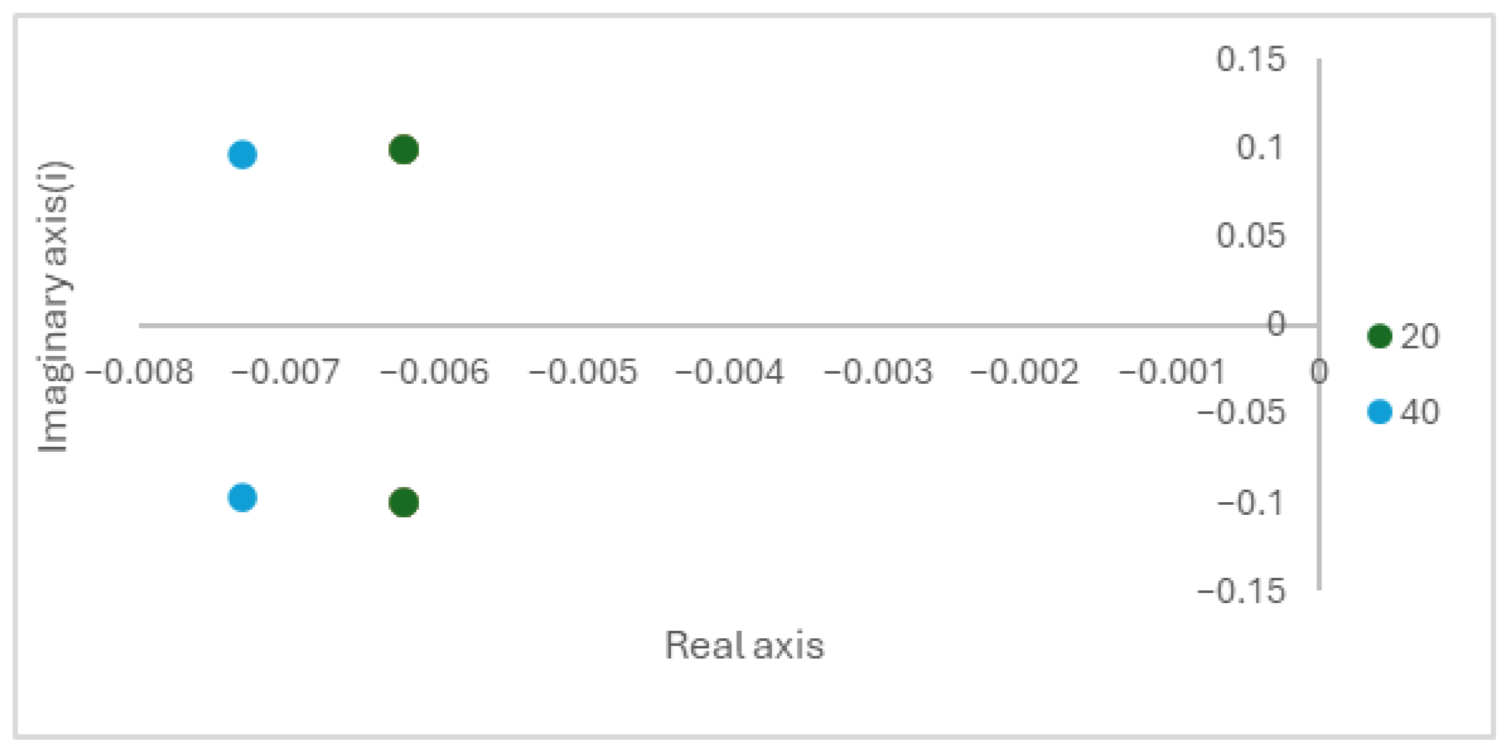1508x753 pixels.
Task: Select the legend label 40
Action: [x=1420, y=412]
